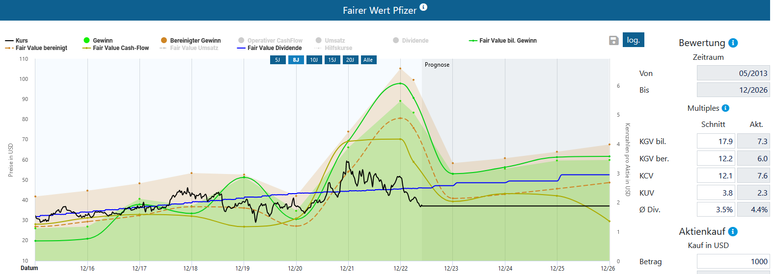Click the Prognose label in chart
Screen dimensions: 775x274
coord(437,65)
